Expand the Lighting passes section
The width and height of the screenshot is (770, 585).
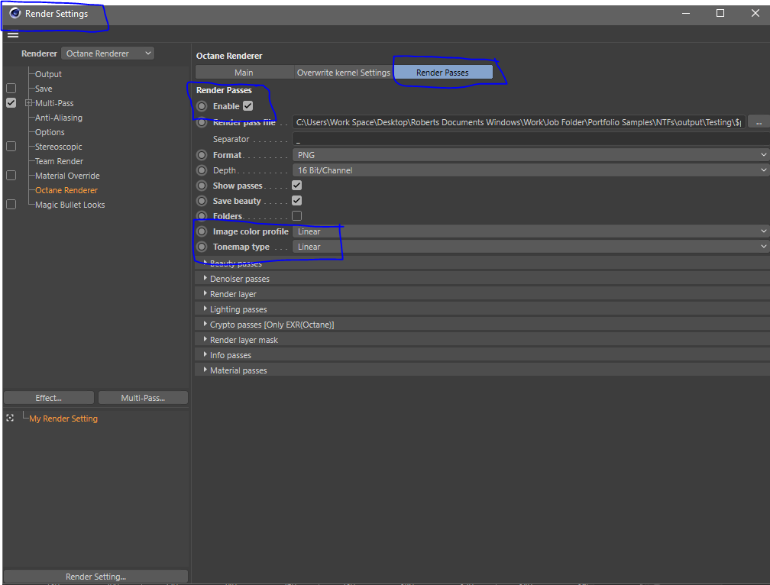205,309
